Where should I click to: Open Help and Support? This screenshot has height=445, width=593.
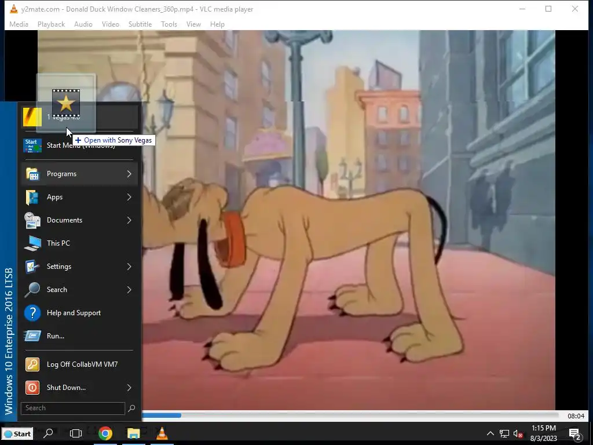click(80, 313)
